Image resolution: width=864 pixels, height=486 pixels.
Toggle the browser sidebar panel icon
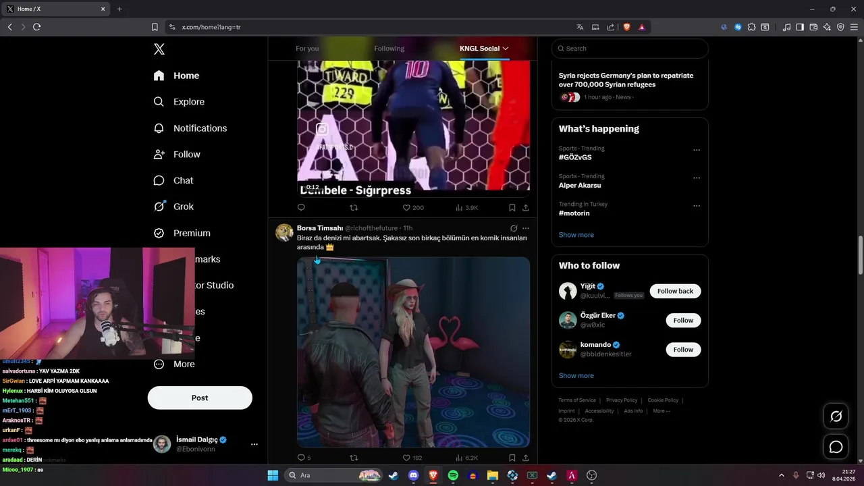800,27
